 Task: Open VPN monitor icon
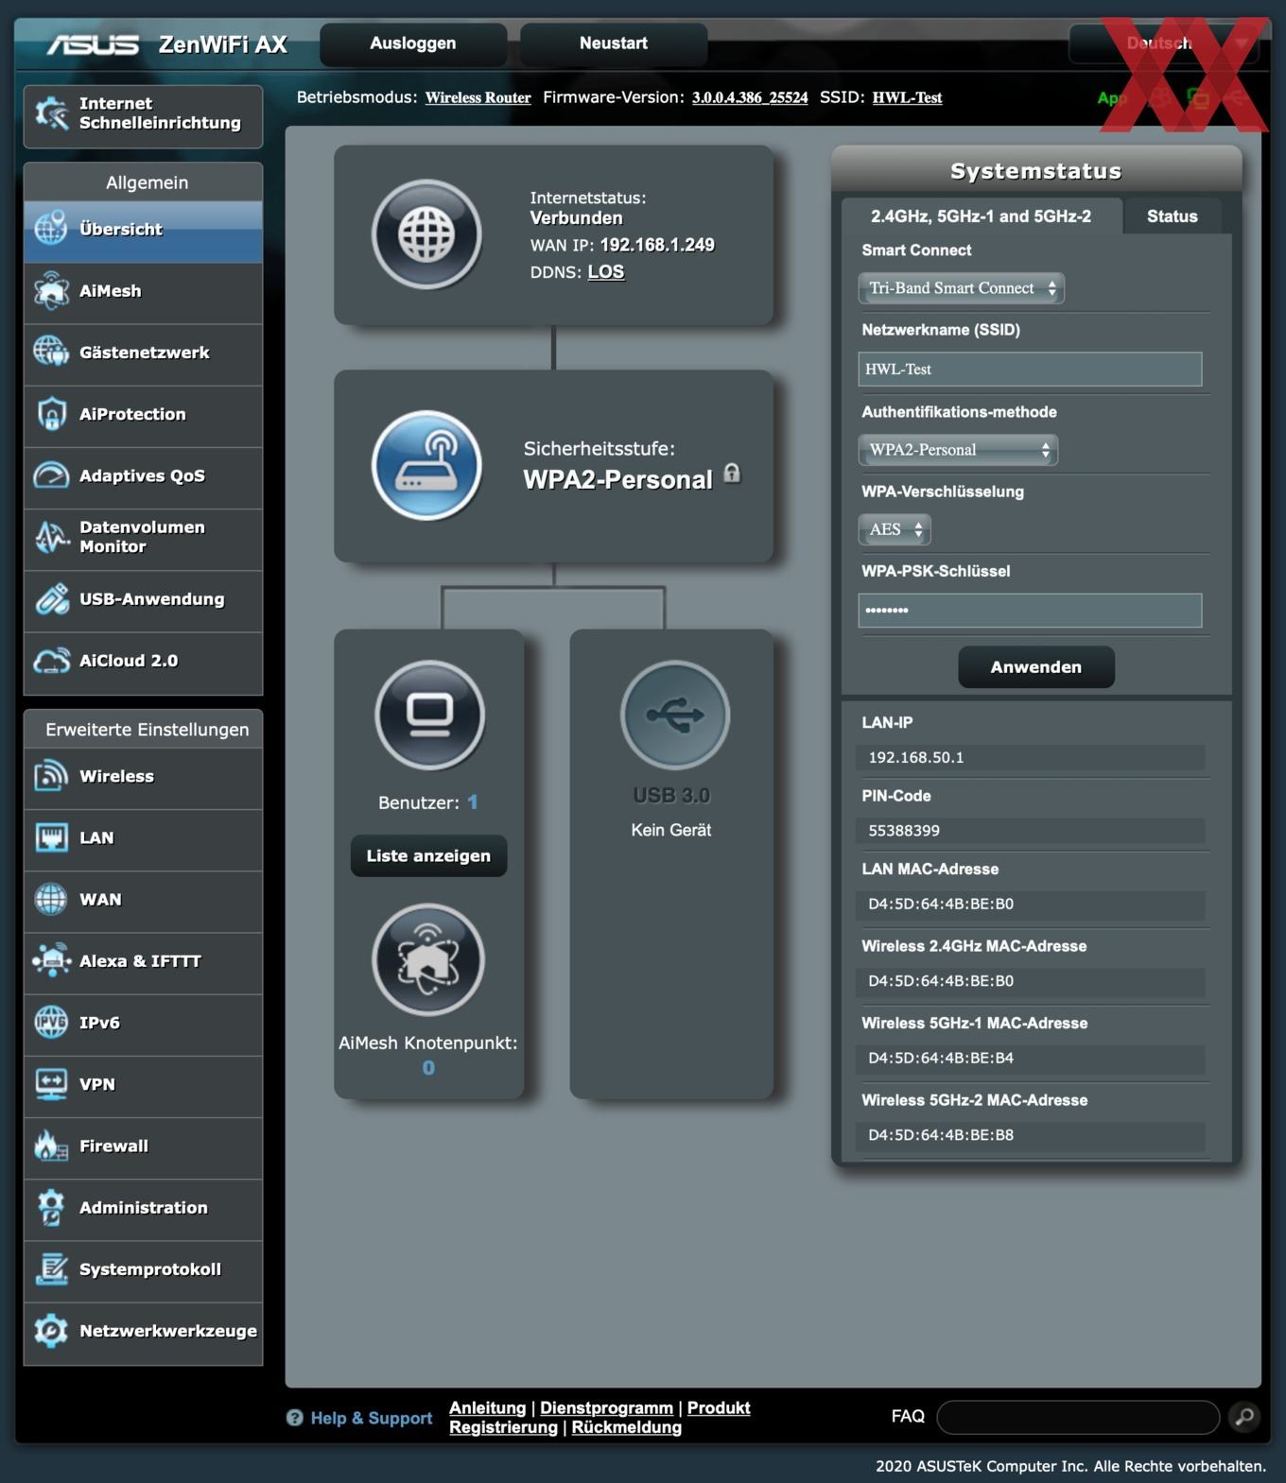[51, 1084]
